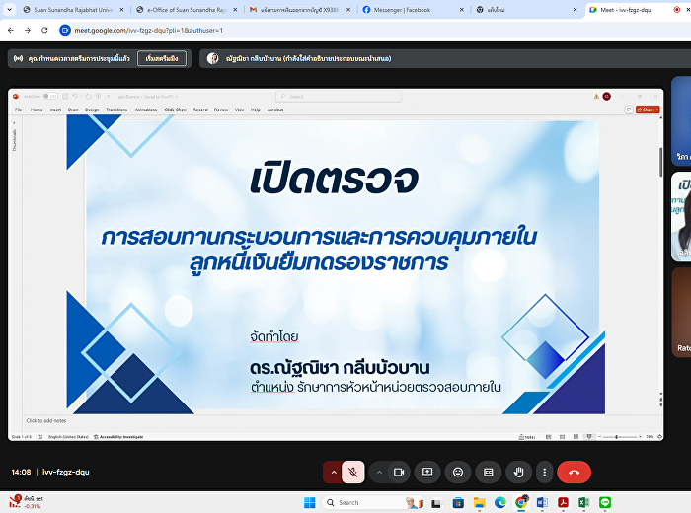Click the live stream broadcast icon in banner
Viewport: 691px width, 513px height.
[18, 58]
